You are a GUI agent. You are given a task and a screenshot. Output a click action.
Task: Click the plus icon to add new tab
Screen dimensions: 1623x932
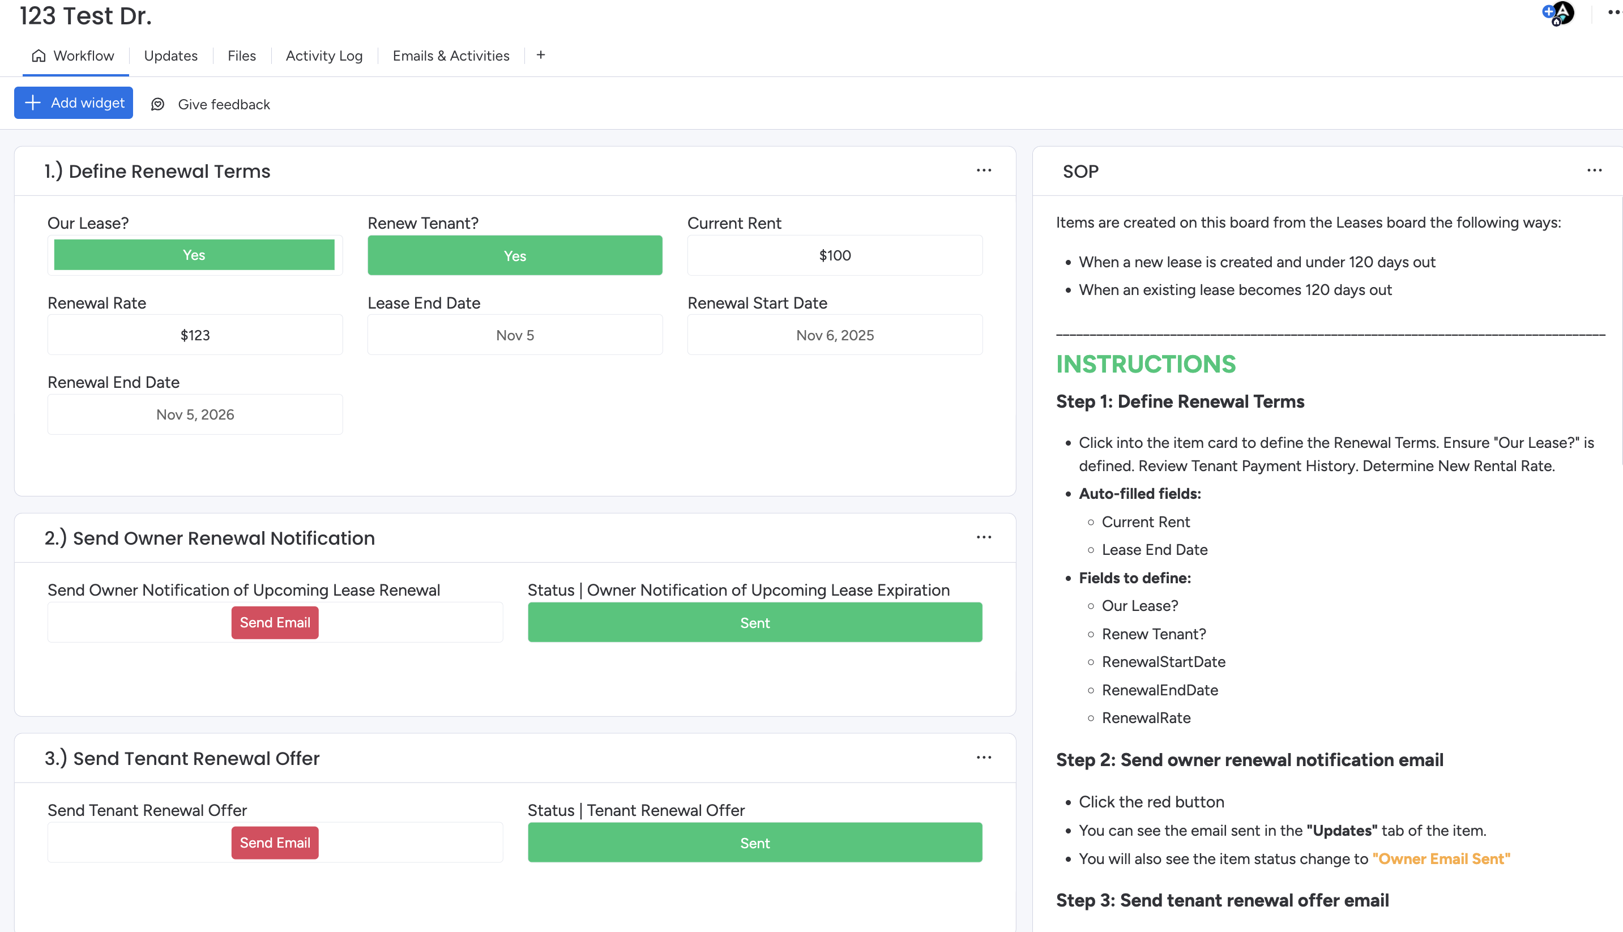(x=541, y=55)
